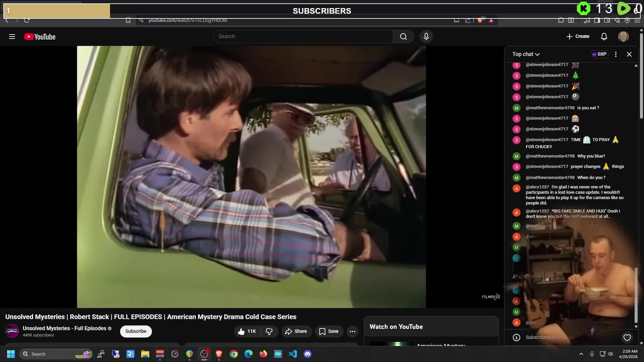The width and height of the screenshot is (644, 362).
Task: Open the YouTube hamburger guide menu
Action: click(12, 36)
